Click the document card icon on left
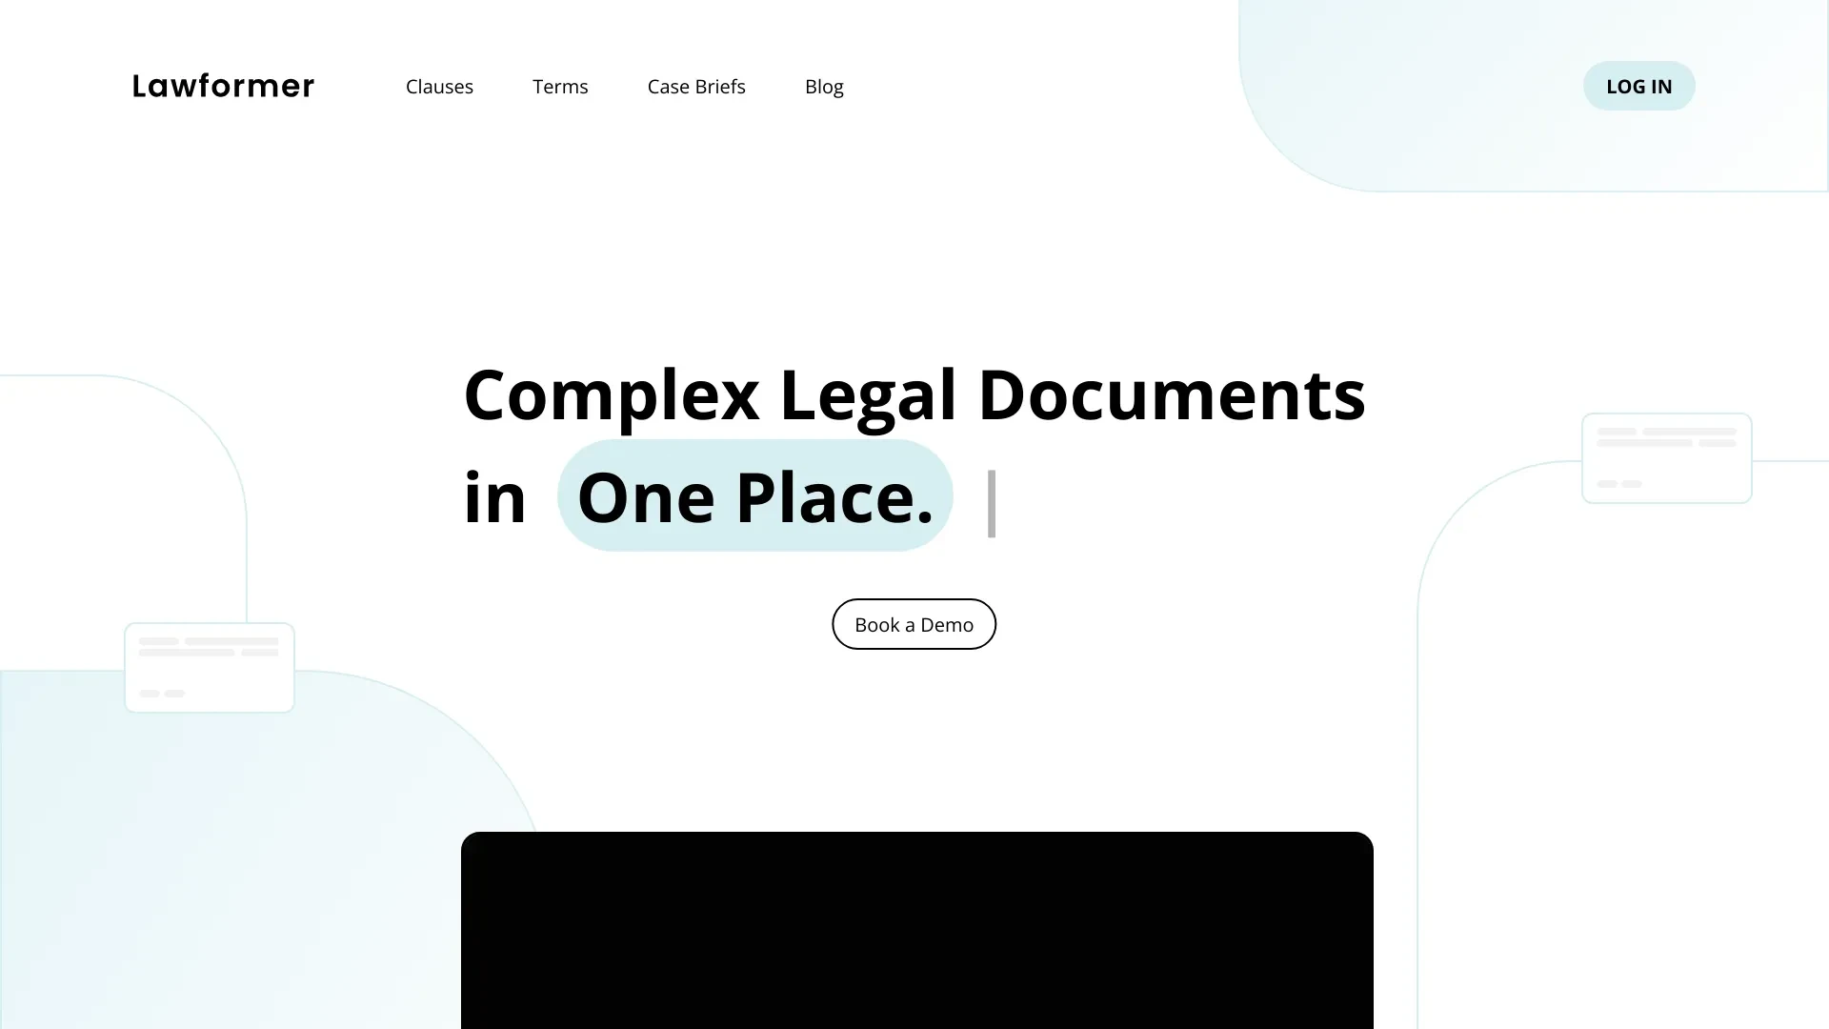Image resolution: width=1829 pixels, height=1029 pixels. [209, 666]
